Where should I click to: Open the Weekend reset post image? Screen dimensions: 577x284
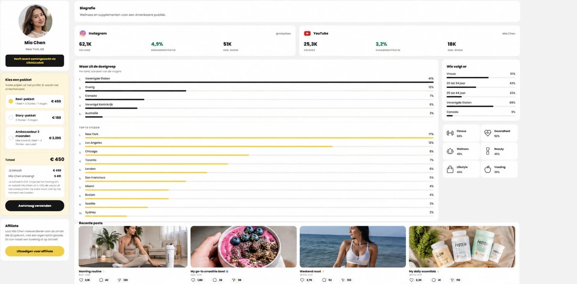tap(353, 247)
